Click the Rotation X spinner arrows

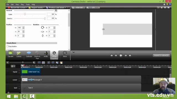tap(54, 36)
